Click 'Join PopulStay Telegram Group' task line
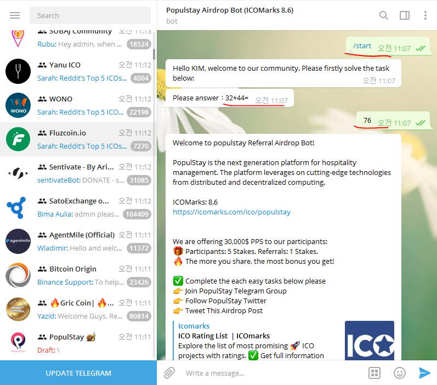 click(x=230, y=291)
